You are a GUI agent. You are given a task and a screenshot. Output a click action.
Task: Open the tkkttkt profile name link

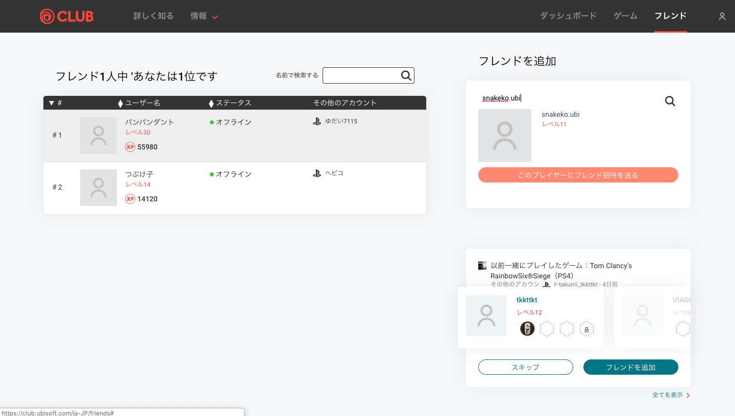tap(527, 300)
